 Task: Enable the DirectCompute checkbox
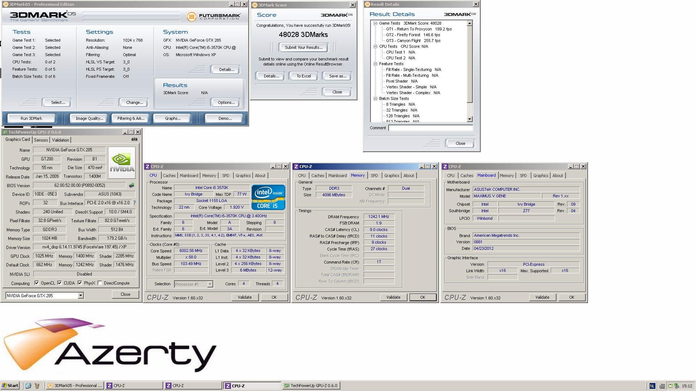click(x=100, y=283)
